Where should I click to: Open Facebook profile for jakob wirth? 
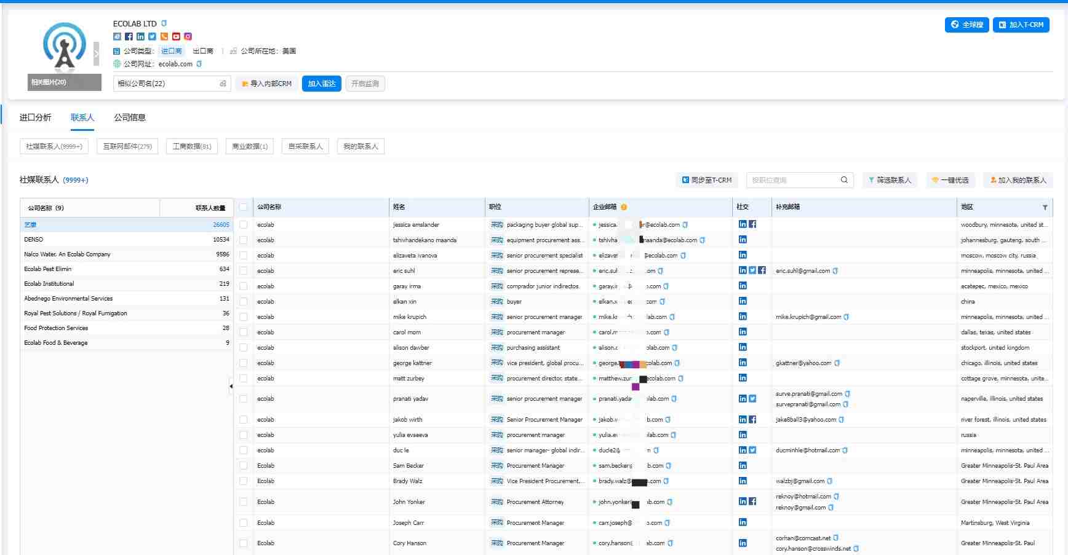pyautogui.click(x=752, y=419)
